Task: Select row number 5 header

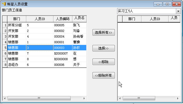Action: pyautogui.click(x=5, y=48)
